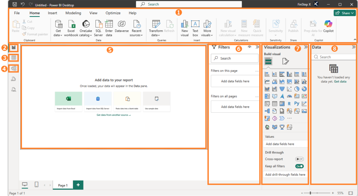
Task: Select the Treemap visualization
Action: (267, 96)
